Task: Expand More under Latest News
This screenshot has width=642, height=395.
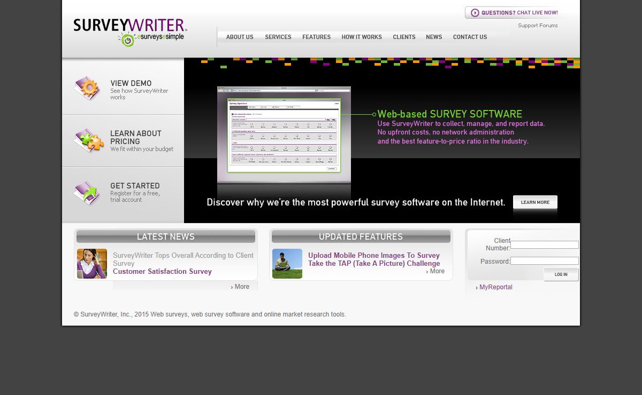Action: (x=241, y=287)
